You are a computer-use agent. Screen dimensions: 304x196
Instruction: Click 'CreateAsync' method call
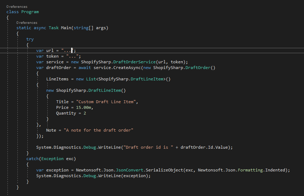[127, 68]
